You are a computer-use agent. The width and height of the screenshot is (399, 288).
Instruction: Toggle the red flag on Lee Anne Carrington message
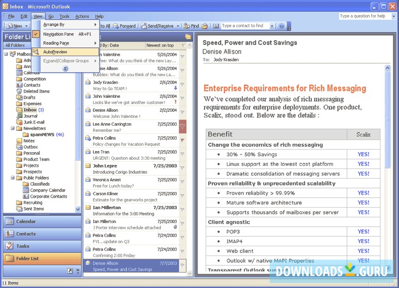click(x=182, y=126)
